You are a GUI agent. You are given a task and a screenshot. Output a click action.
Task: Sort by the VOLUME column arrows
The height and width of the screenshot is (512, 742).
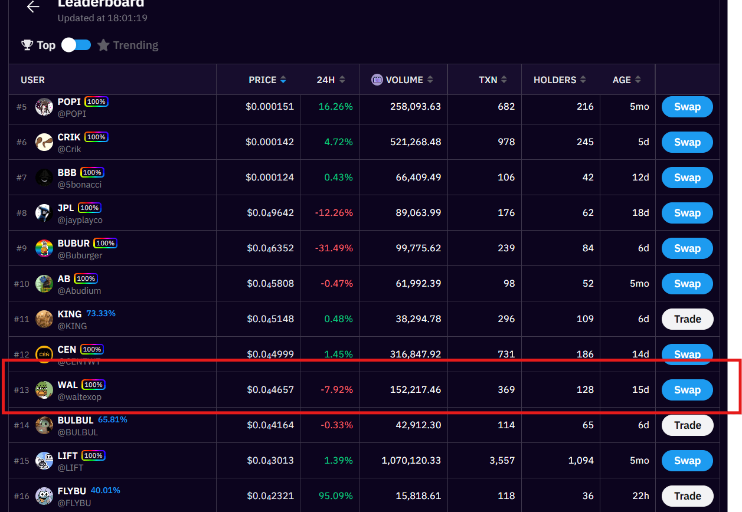[x=430, y=80]
